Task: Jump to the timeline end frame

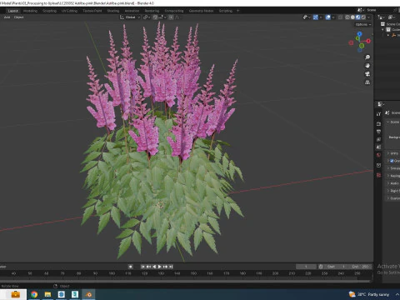Action: pos(171,267)
